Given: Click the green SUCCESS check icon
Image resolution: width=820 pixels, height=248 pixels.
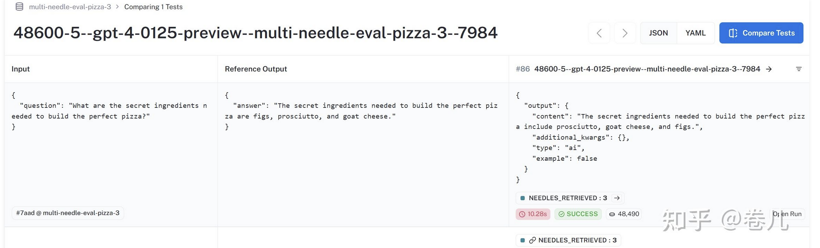Looking at the screenshot, I should (x=561, y=214).
